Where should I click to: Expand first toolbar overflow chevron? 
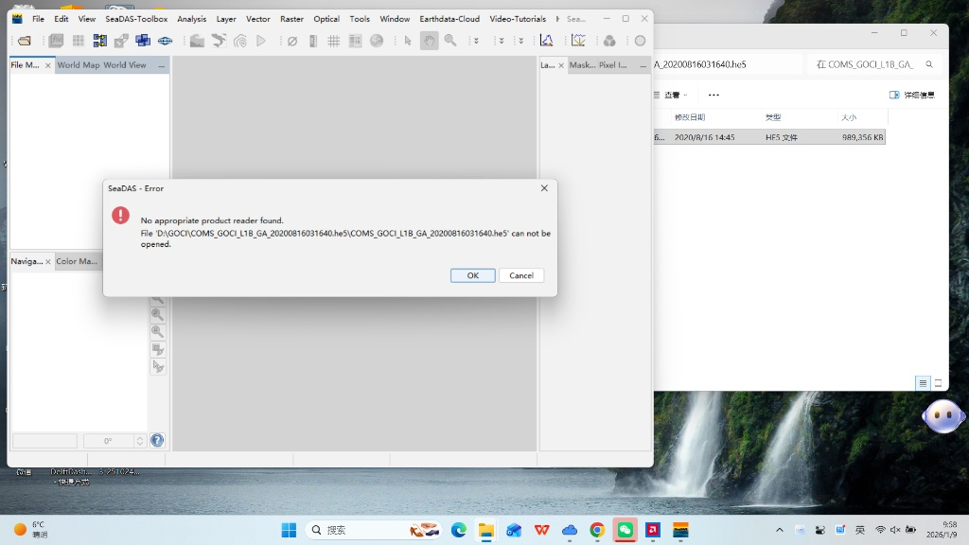tap(475, 41)
